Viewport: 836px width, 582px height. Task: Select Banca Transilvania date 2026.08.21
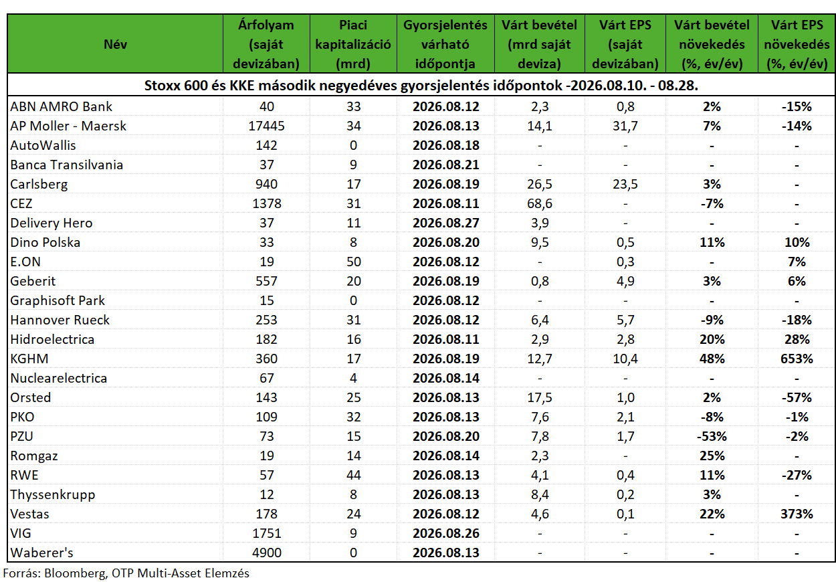click(445, 165)
